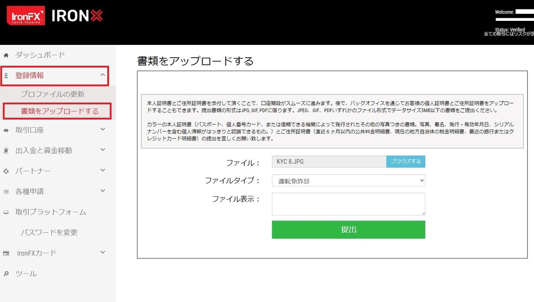The image size is (534, 302).
Task: Open the 各種申請 menu item
Action: [30, 191]
